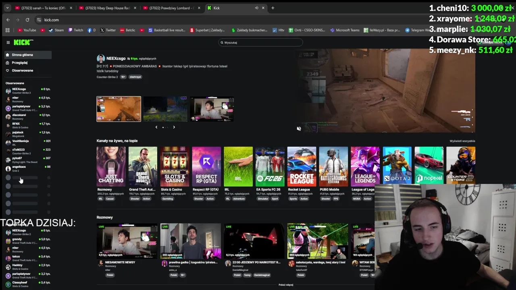This screenshot has height=290, width=516.
Task: Close the sanah To koniec tab
Action: [x=71, y=8]
